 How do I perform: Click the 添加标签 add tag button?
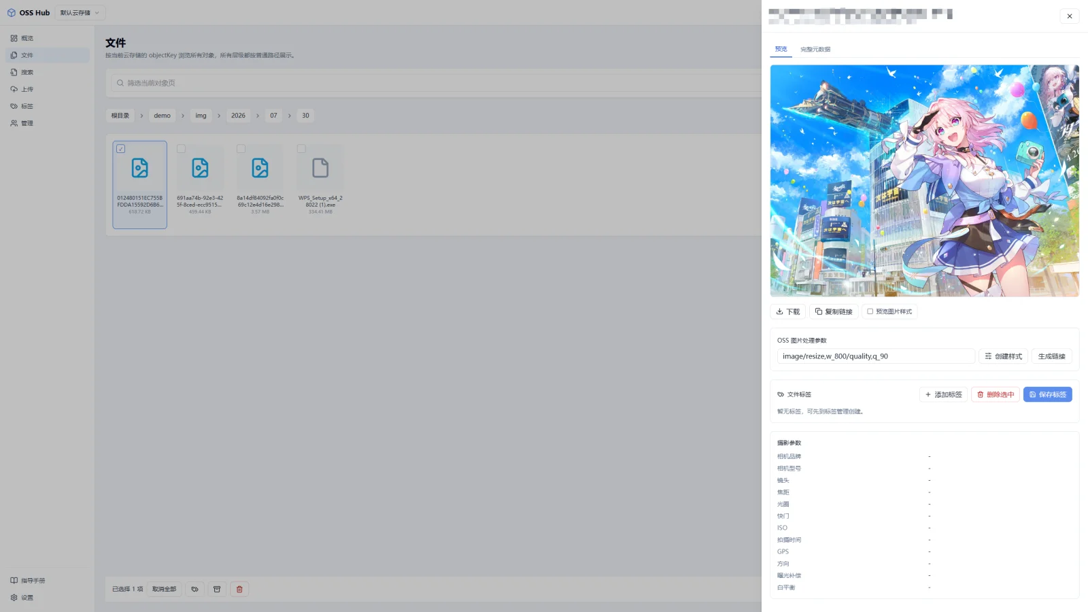click(x=943, y=394)
